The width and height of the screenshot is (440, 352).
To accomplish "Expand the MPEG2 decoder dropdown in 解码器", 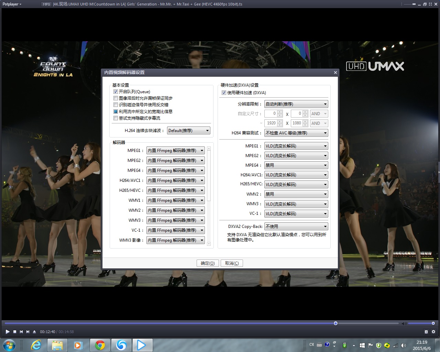I will click(176, 161).
